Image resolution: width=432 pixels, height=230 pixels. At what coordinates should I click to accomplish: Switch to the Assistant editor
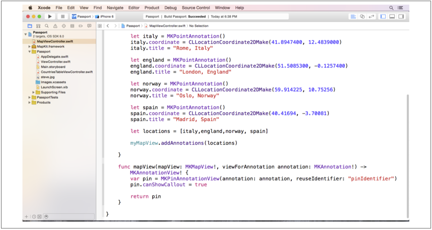(362, 16)
